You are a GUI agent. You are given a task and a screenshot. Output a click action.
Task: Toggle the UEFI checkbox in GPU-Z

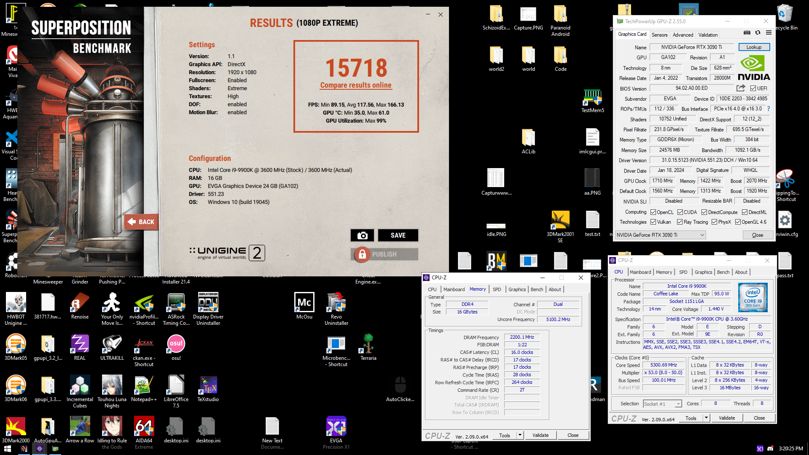click(753, 88)
